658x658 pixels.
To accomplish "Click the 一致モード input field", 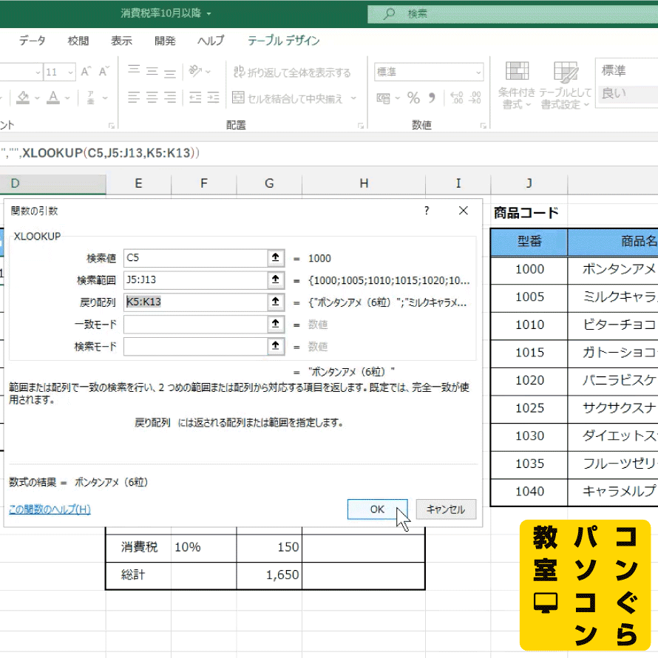I will click(195, 325).
